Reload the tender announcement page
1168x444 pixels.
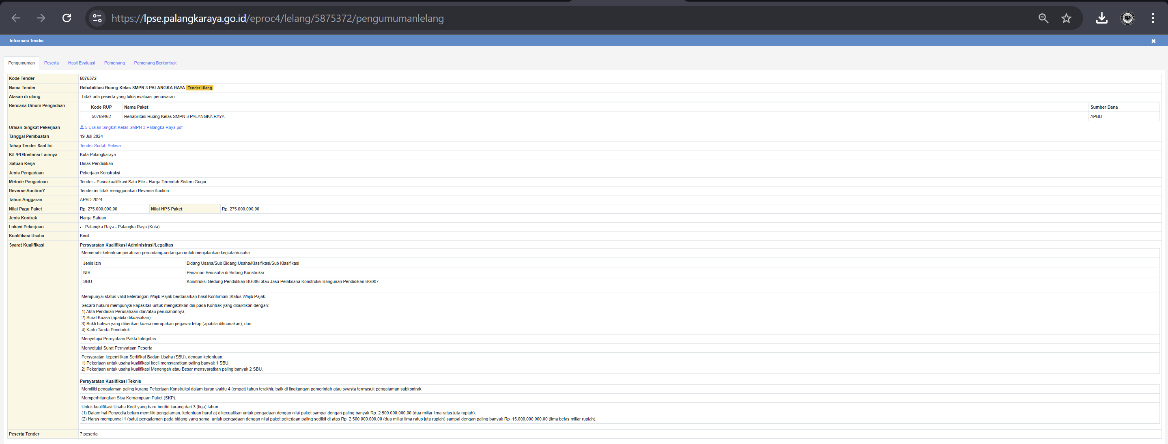(x=67, y=18)
